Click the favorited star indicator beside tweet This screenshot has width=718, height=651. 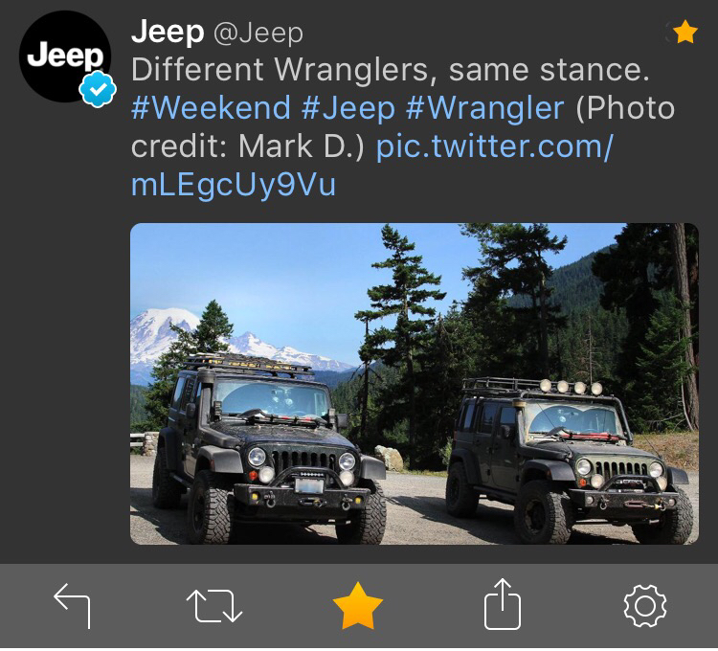685,32
